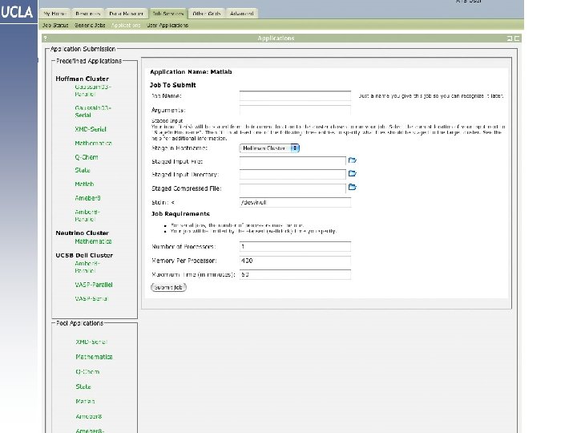Open the Resources tab

88,14
